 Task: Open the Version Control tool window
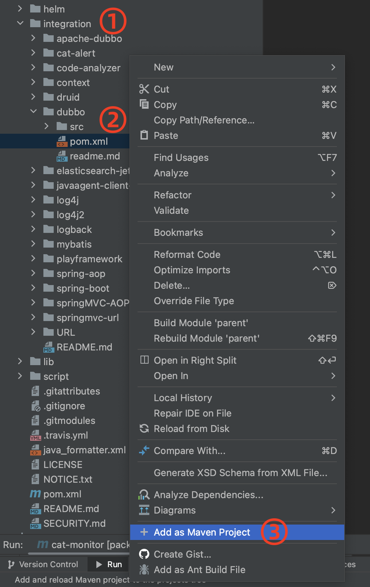(43, 564)
